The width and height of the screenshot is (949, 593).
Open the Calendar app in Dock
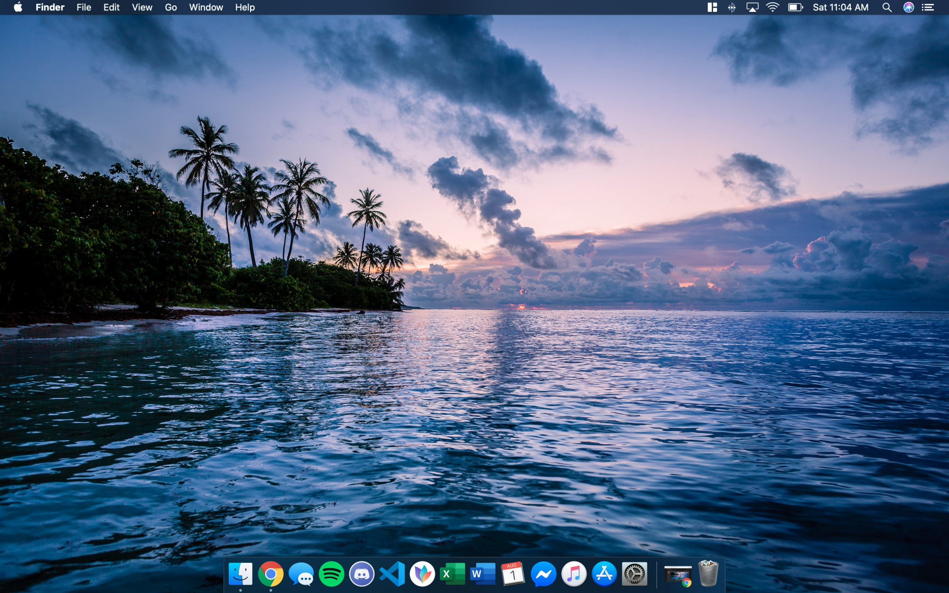point(513,574)
